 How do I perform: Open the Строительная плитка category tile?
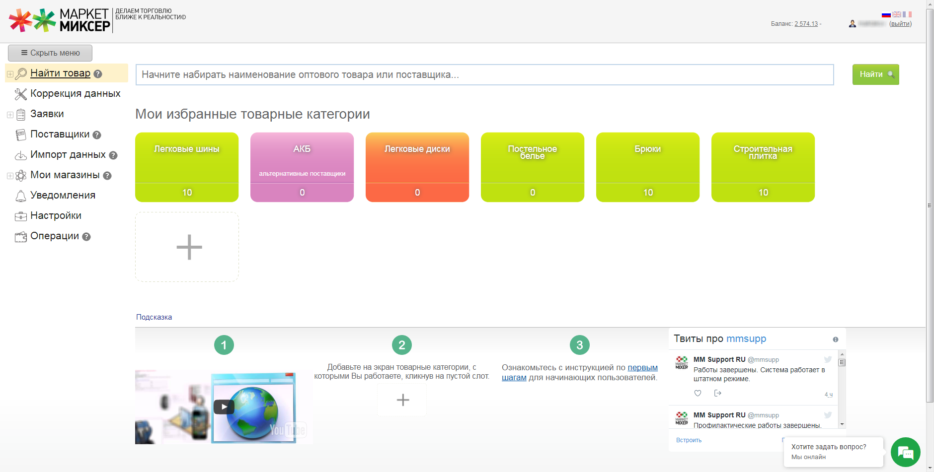(763, 167)
